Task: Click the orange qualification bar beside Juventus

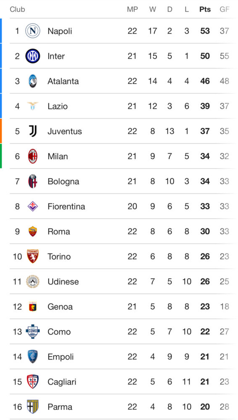Action: (x=1, y=131)
